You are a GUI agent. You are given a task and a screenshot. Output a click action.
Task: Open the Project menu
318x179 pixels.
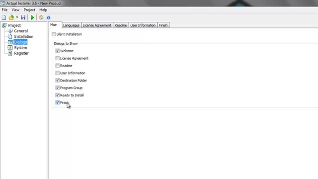(29, 10)
